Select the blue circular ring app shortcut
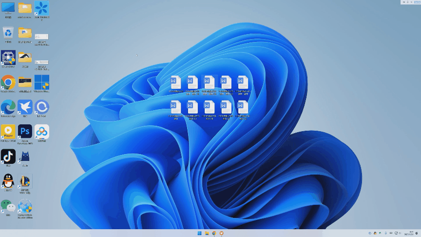The height and width of the screenshot is (237, 421). (41, 107)
